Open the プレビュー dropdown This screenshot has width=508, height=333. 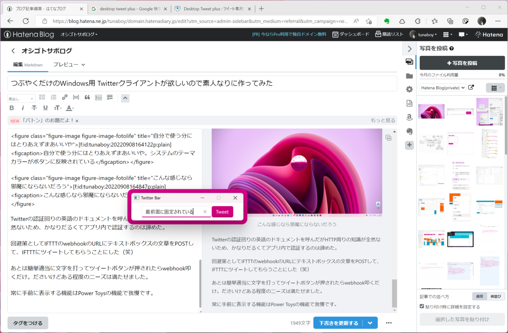(x=69, y=65)
